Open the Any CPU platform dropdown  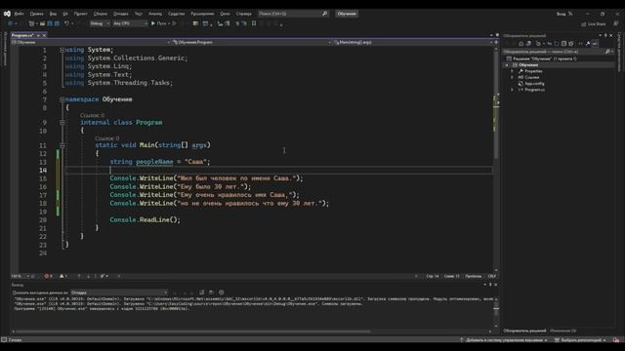click(130, 23)
